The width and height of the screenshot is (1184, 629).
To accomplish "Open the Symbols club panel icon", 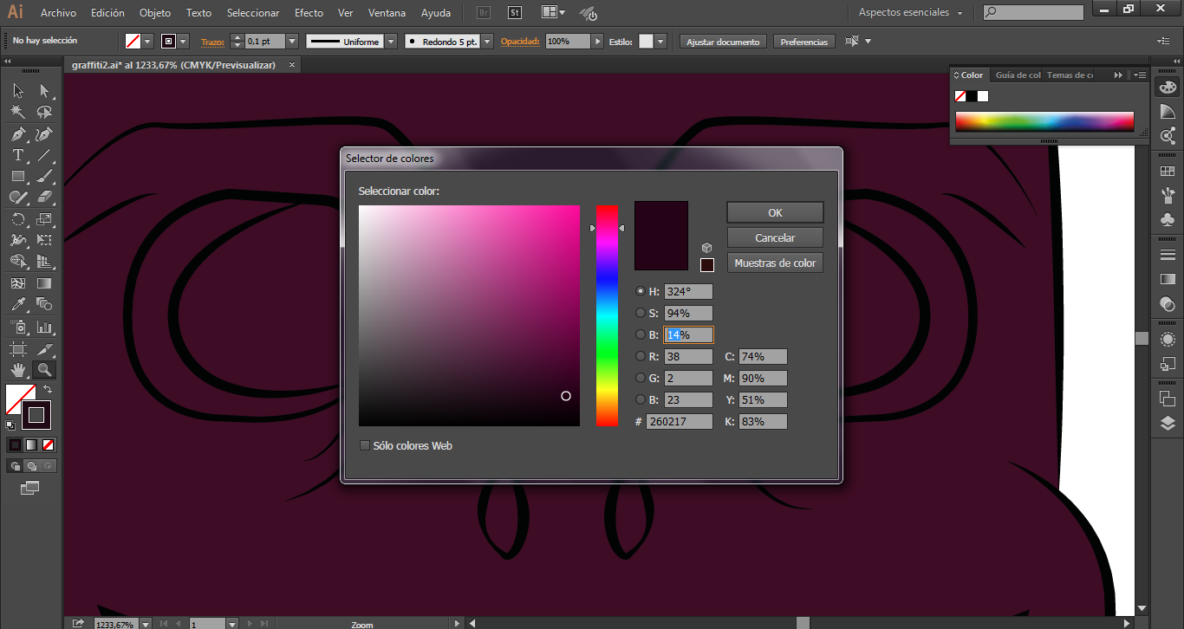I will (1168, 220).
